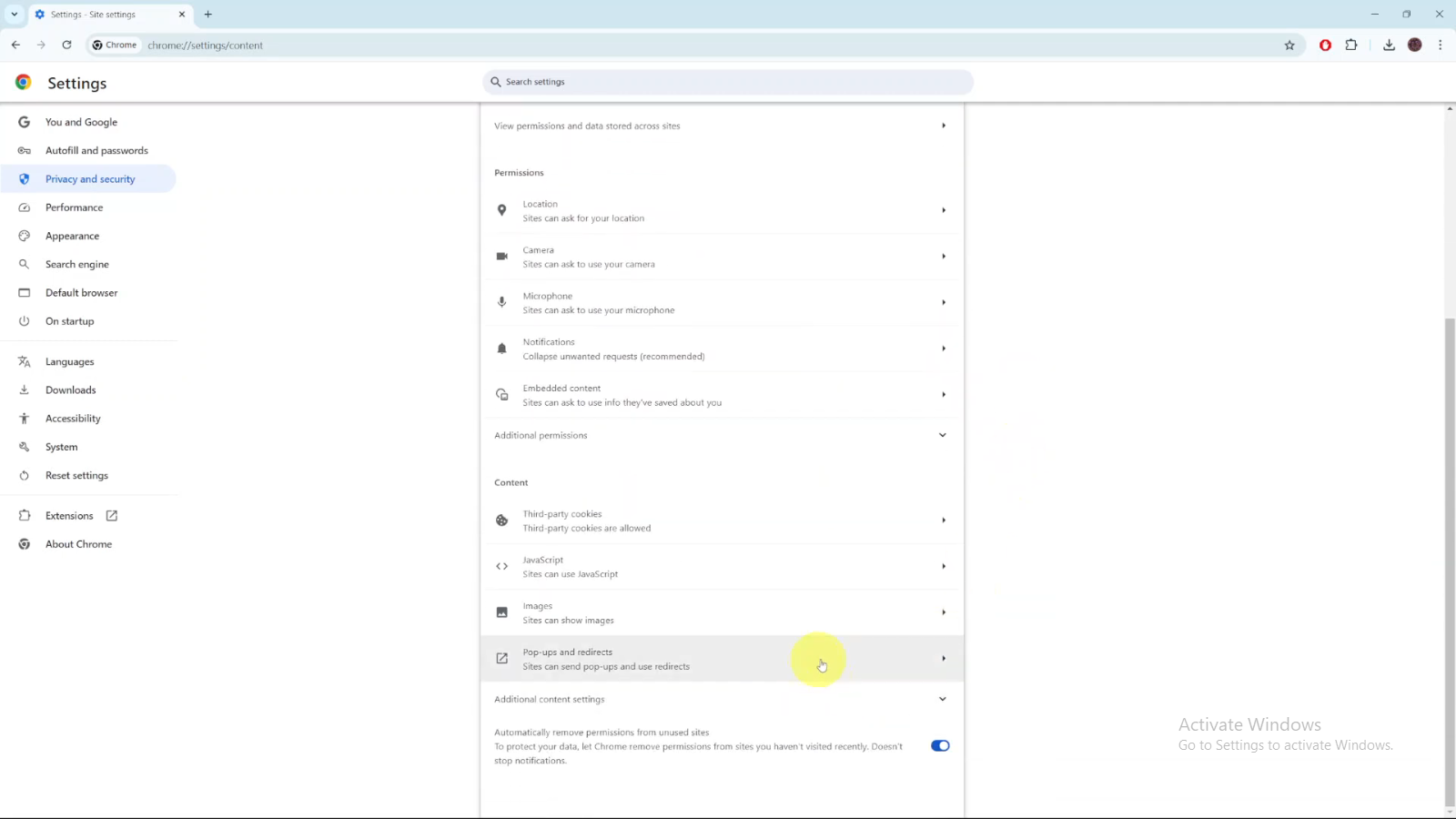Viewport: 1456px width, 819px height.
Task: Open a new tab with plus icon
Action: pos(207,15)
